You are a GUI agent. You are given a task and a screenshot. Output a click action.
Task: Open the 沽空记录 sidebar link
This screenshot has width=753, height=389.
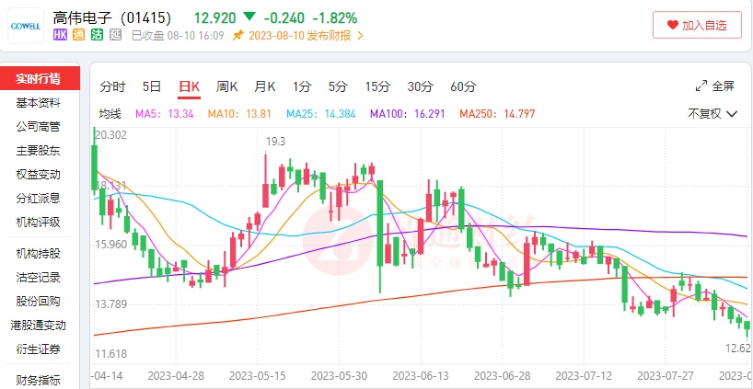click(39, 277)
